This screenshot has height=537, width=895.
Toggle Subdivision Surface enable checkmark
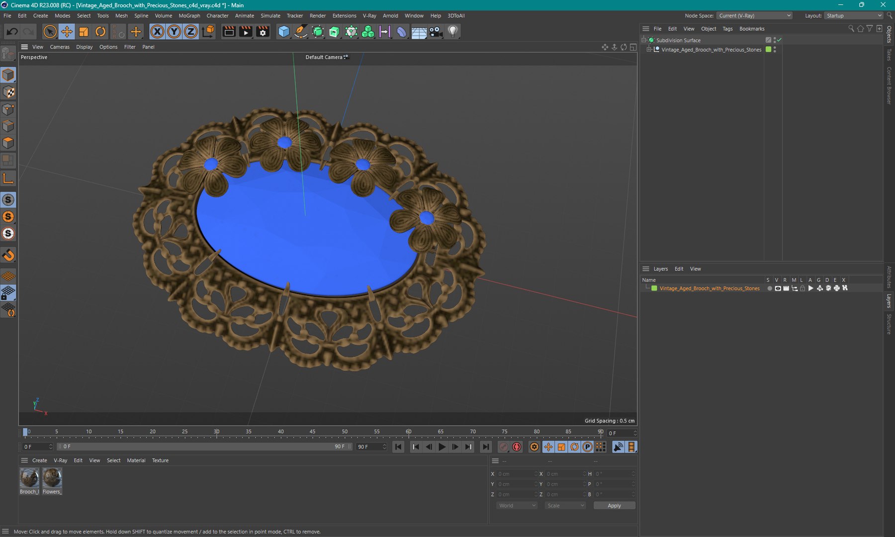tap(779, 40)
